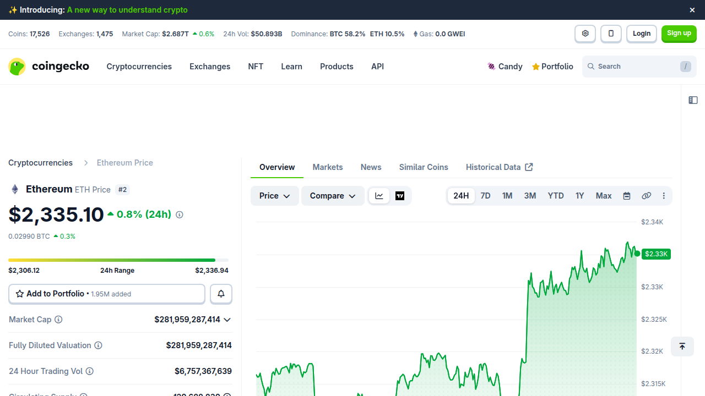Click the 24h Range price bar
Image resolution: width=705 pixels, height=396 pixels.
117,260
